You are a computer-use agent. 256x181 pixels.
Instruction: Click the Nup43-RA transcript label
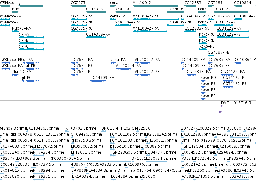tap(22, 28)
